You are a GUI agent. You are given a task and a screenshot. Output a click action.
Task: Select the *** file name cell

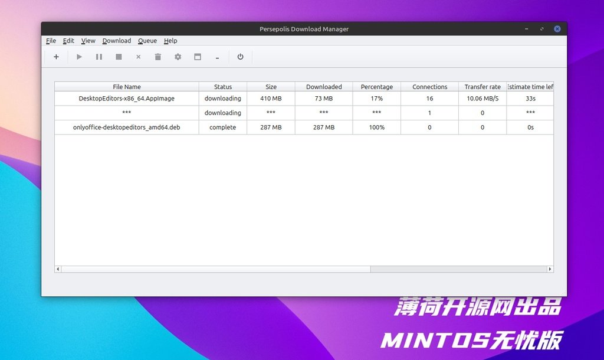[127, 113]
